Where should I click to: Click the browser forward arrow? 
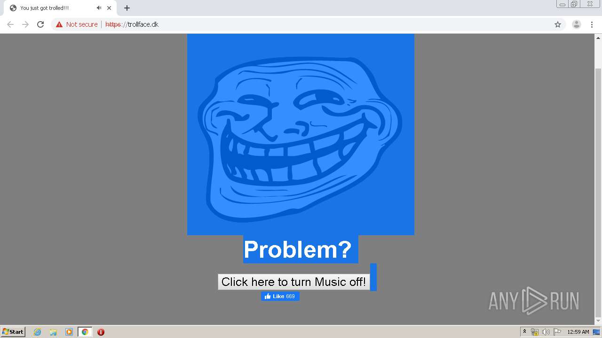point(25,24)
